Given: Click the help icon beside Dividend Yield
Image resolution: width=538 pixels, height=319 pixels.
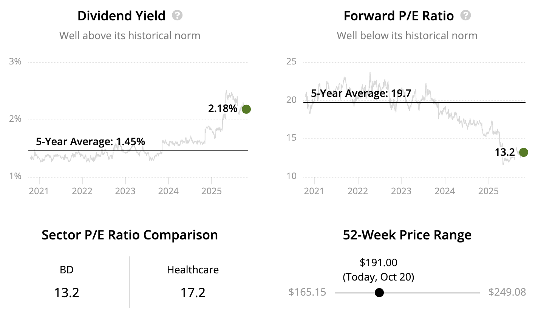Looking at the screenshot, I should (177, 15).
